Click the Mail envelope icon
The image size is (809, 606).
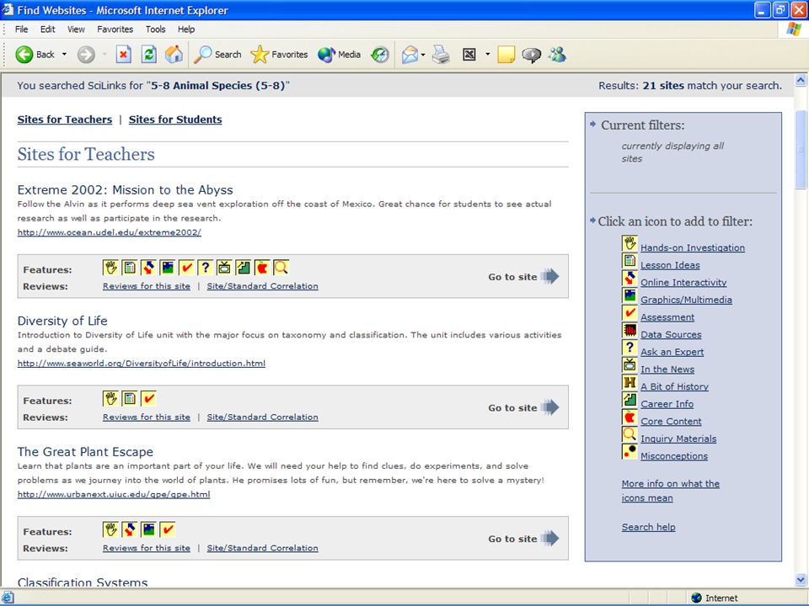410,54
